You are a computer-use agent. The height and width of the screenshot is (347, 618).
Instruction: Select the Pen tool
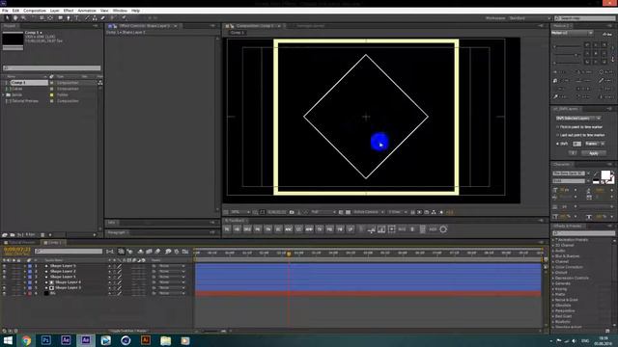point(69,17)
